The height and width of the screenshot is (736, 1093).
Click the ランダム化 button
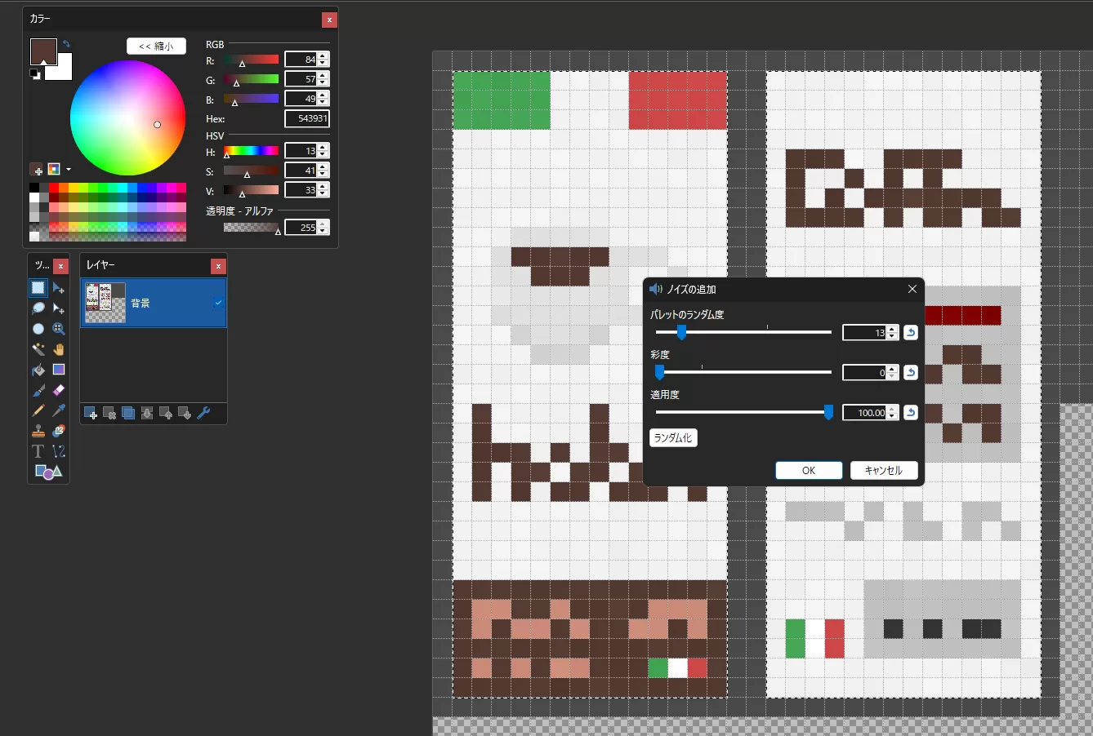point(673,438)
